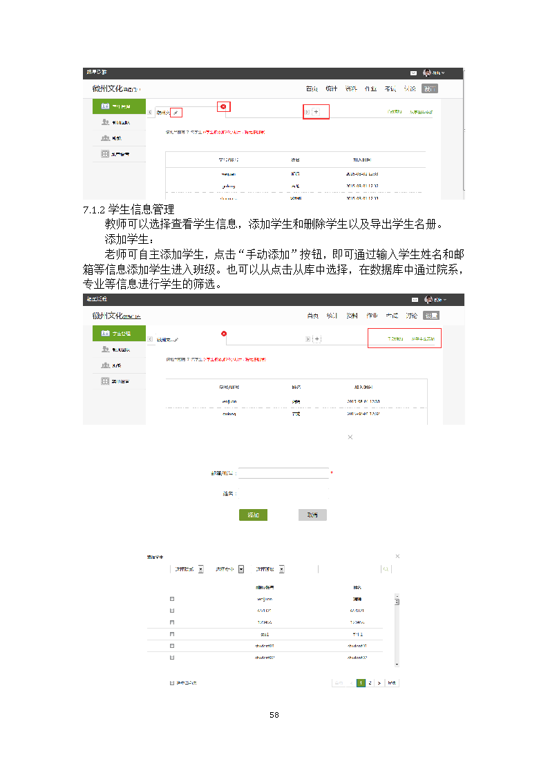Expand user menu arrow in second screenshot header

click(444, 300)
